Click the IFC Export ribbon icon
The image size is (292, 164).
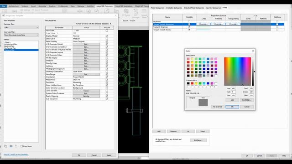(x=126, y=13)
